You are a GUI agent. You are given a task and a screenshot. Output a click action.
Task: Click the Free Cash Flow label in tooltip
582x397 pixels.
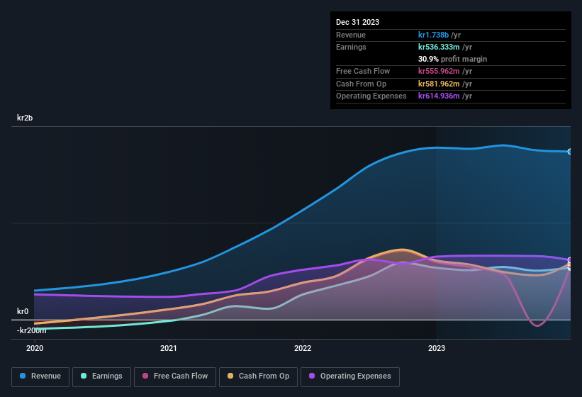[363, 71]
